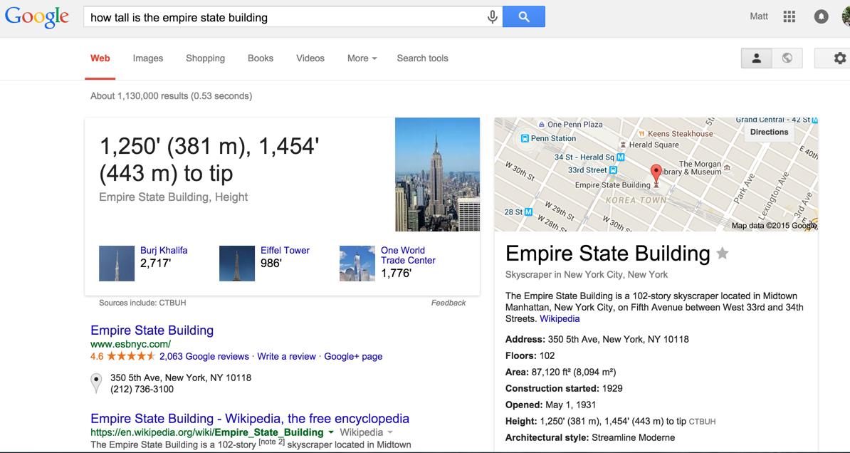Click 'Construction started: 1929' fact row
Viewport: 850px width, 453px height.
[x=564, y=388]
